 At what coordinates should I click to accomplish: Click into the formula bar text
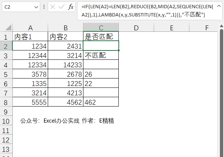(147, 11)
